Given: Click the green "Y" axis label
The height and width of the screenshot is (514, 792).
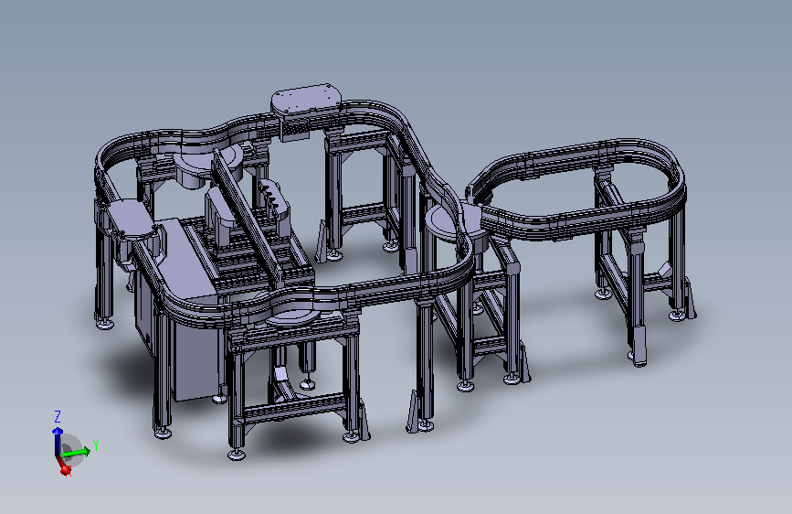Looking at the screenshot, I should click(x=96, y=445).
